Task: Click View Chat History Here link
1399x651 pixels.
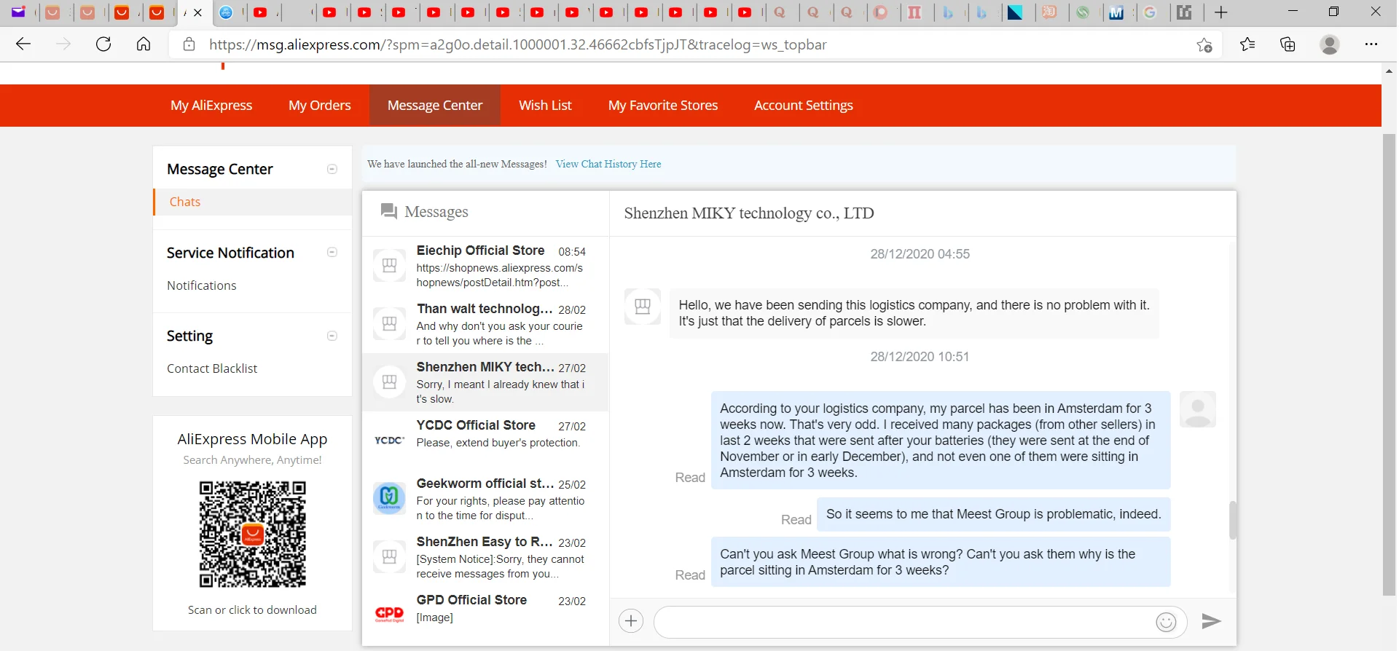Action: [x=608, y=164]
